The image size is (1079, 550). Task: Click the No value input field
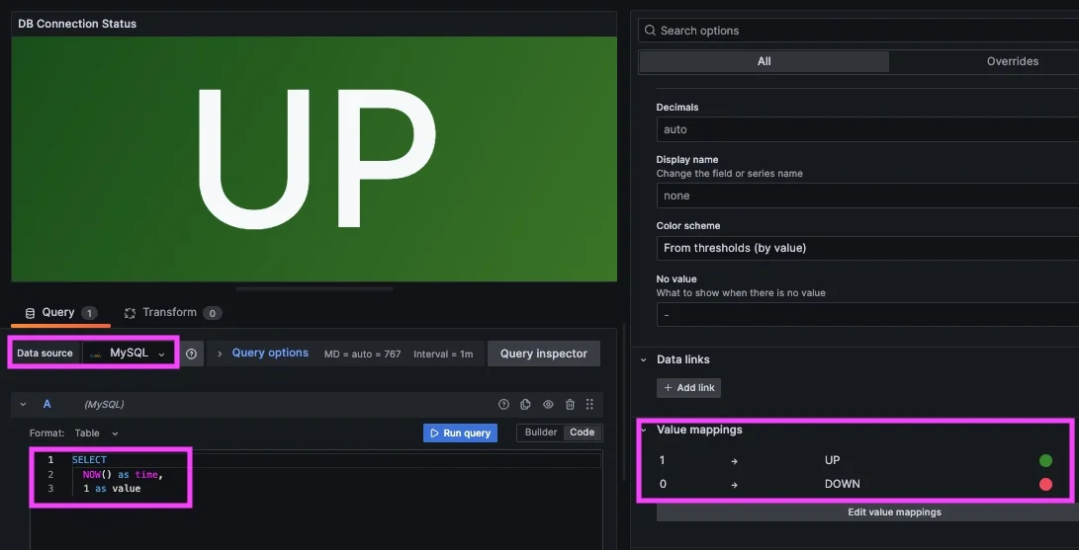tap(867, 314)
